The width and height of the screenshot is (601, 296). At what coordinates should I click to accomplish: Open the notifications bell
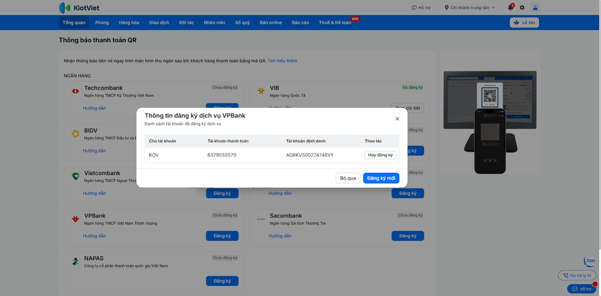click(x=510, y=8)
